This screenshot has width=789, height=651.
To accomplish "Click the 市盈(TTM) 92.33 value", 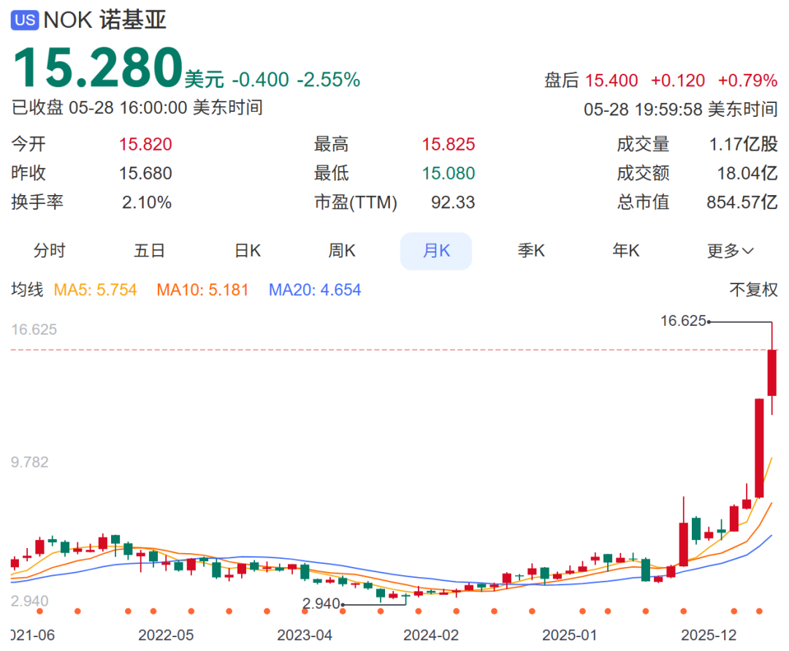I will pos(453,202).
